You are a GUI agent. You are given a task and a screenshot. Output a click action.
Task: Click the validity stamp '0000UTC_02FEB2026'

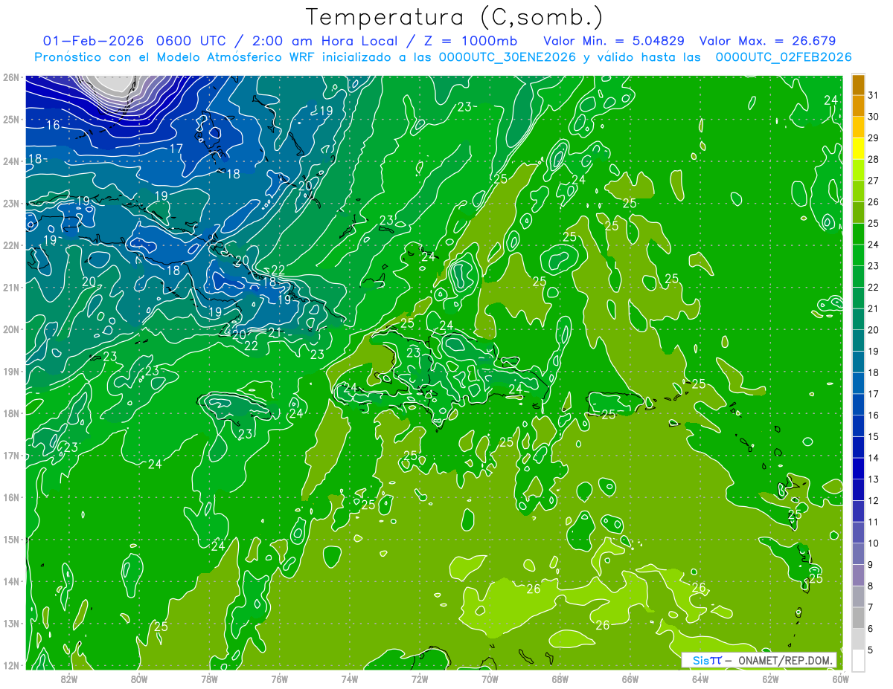coord(783,57)
